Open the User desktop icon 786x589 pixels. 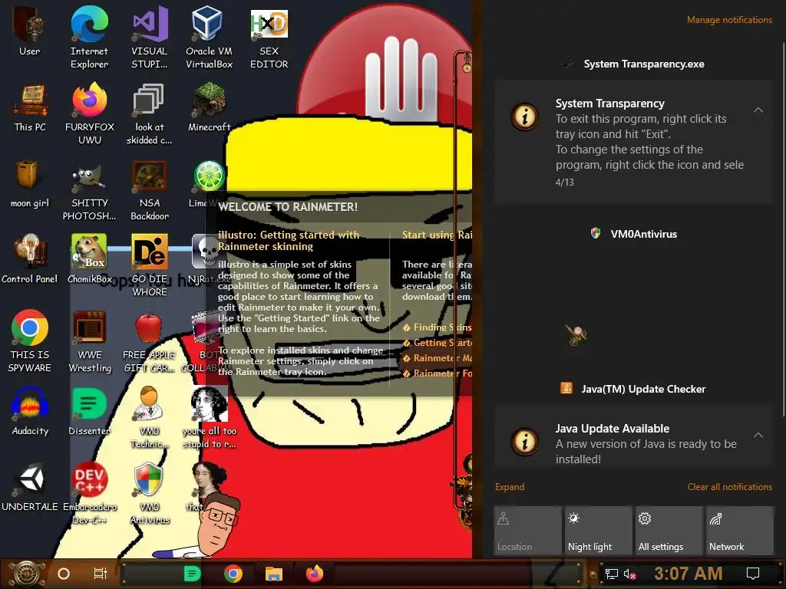pyautogui.click(x=30, y=31)
